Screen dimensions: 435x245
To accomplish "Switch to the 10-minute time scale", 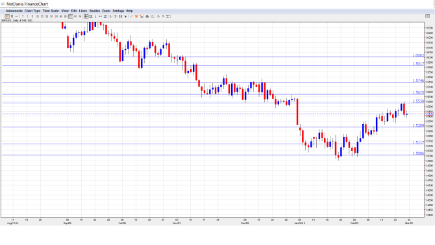I will tap(37, 16).
